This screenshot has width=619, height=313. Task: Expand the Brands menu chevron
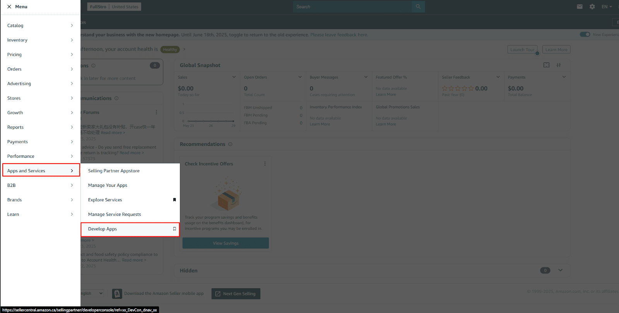(72, 200)
